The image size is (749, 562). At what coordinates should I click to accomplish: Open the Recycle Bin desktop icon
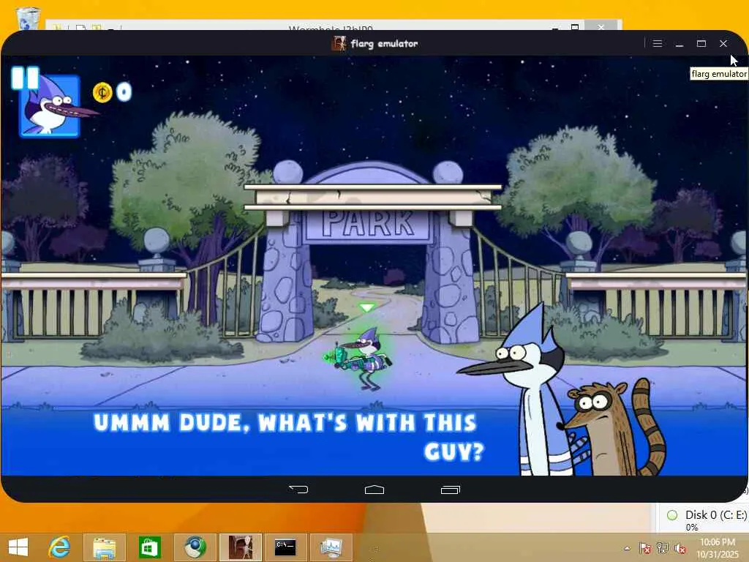(28, 19)
